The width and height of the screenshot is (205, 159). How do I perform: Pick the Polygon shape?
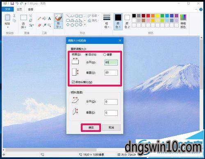(72, 21)
